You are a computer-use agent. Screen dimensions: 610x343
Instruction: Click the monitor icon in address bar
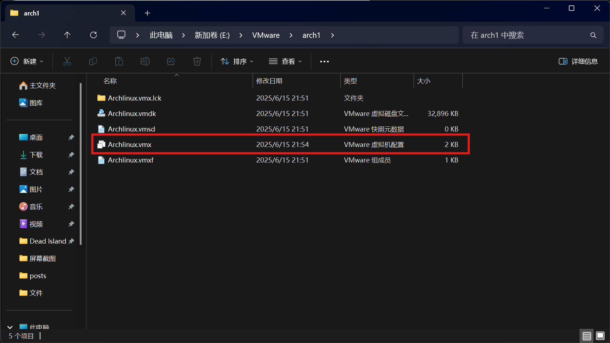(x=121, y=35)
